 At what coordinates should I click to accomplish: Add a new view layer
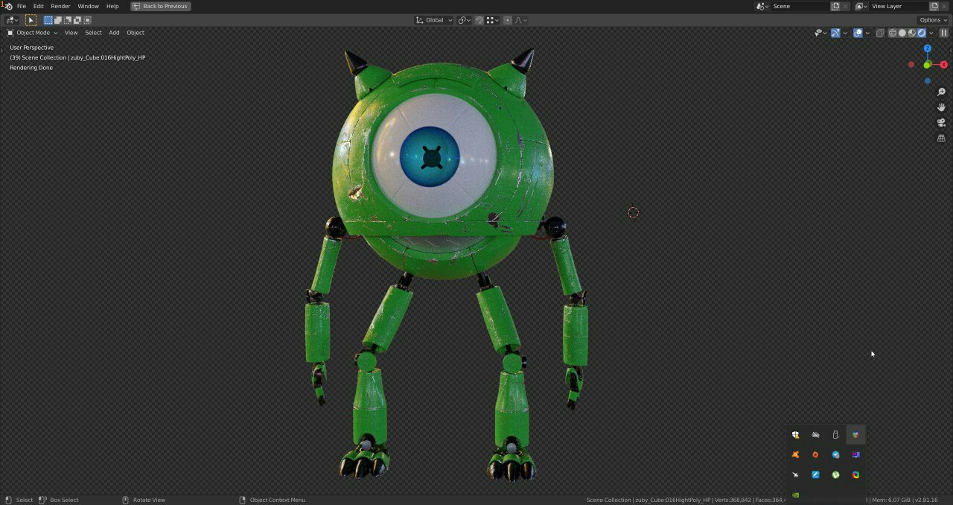[x=934, y=6]
